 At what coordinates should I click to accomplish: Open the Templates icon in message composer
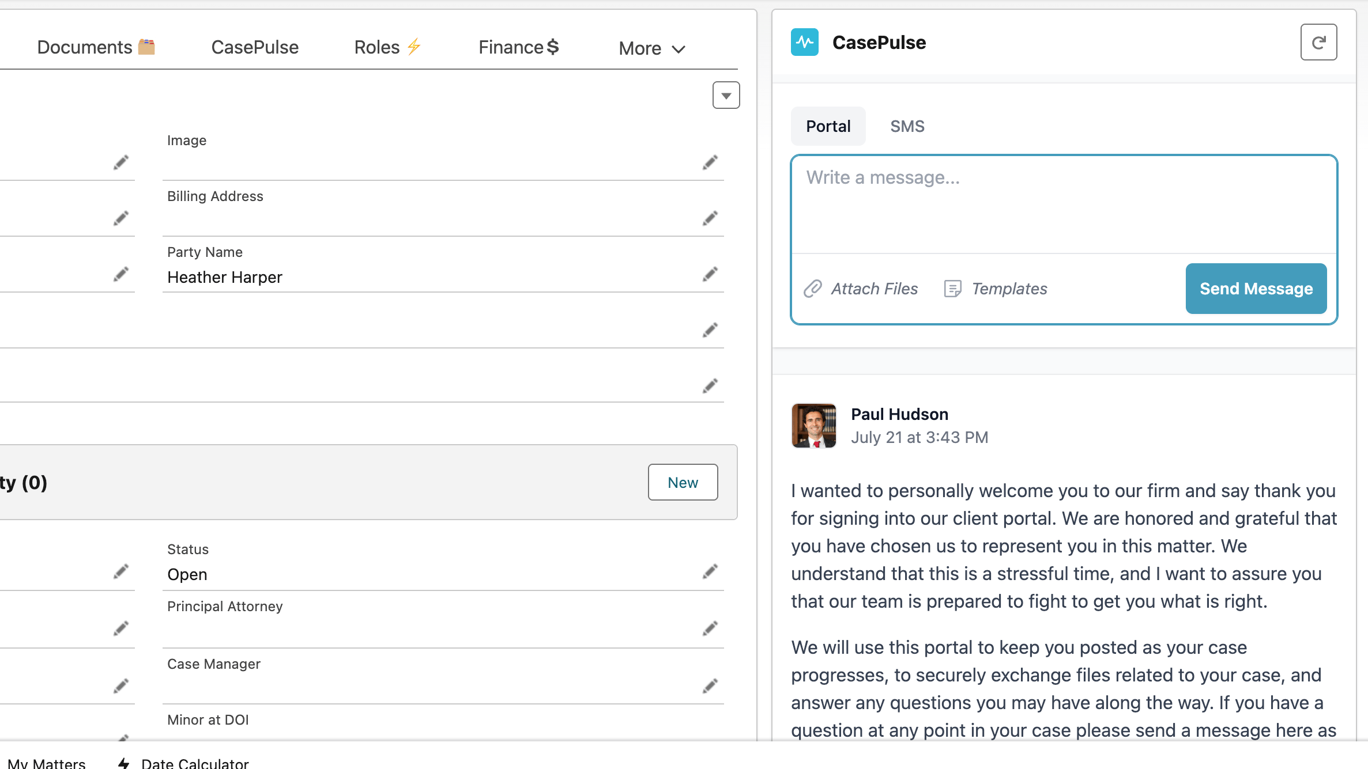tap(952, 289)
